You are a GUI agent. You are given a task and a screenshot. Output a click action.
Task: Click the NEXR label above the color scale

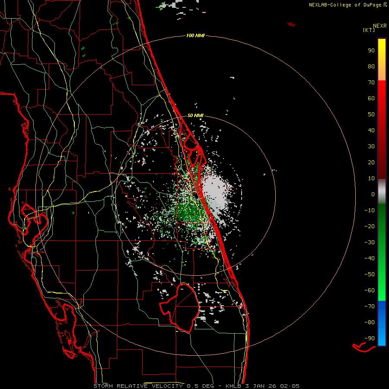click(380, 26)
